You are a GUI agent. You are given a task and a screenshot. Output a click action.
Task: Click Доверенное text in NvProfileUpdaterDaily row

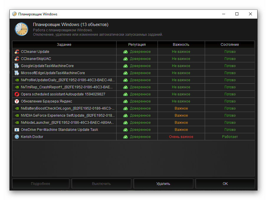click(x=140, y=80)
